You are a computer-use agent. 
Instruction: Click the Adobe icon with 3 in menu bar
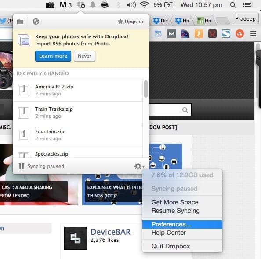65,5
